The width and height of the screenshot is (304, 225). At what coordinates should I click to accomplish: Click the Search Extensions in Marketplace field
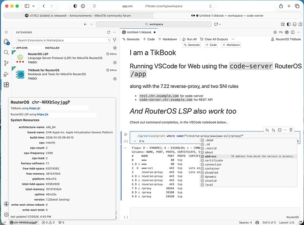click(62, 40)
